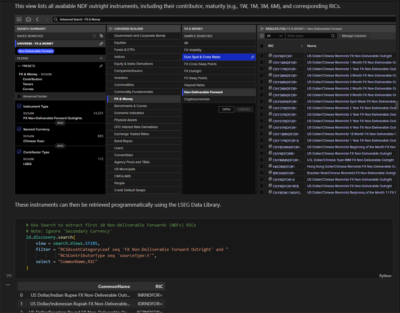Choose FX Volatility sample search
Image resolution: width=400 pixels, height=313 pixels.
(193, 50)
